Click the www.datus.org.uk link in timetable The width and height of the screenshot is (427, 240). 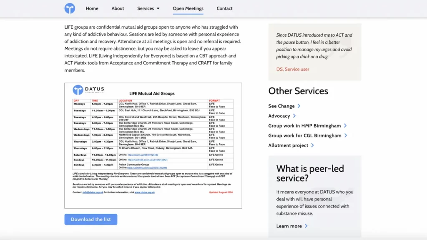[145, 192]
